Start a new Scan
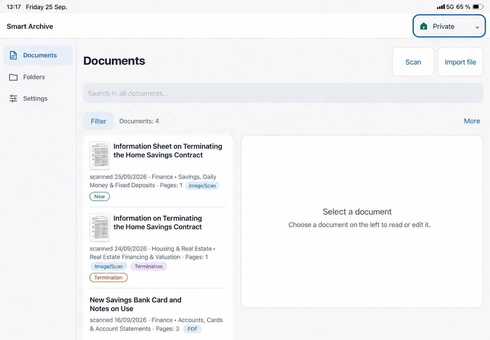 coord(413,62)
